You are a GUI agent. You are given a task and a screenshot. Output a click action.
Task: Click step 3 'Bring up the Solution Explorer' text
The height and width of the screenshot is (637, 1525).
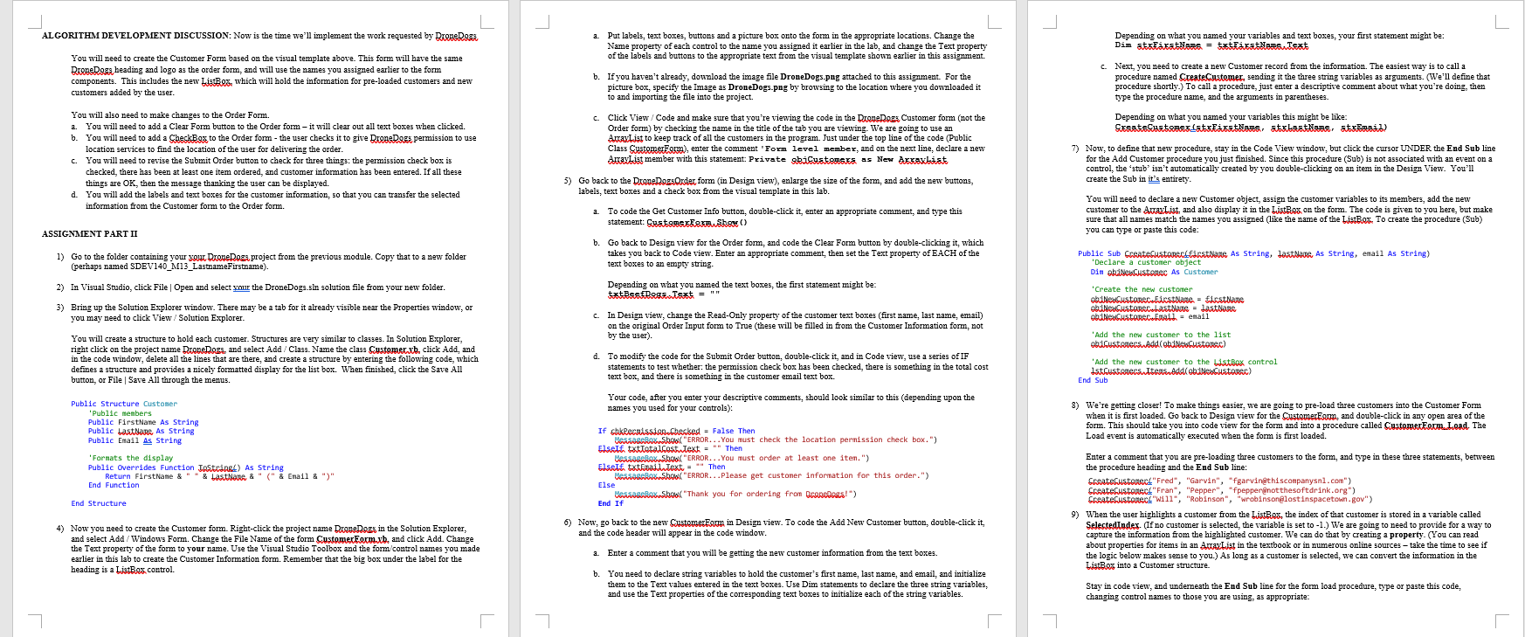coord(272,313)
